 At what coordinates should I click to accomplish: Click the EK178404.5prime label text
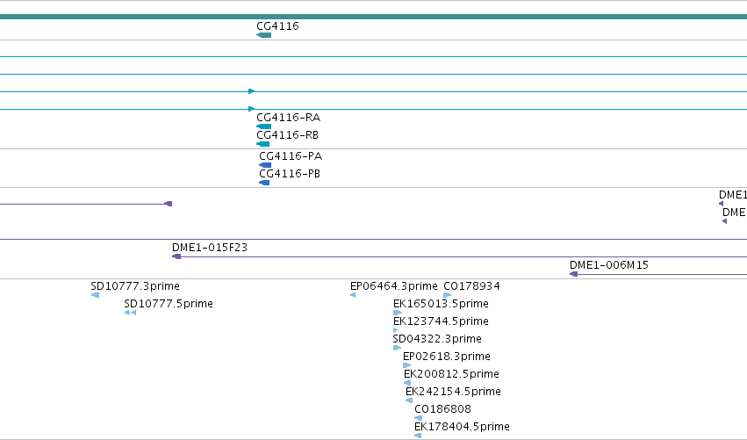point(462,427)
